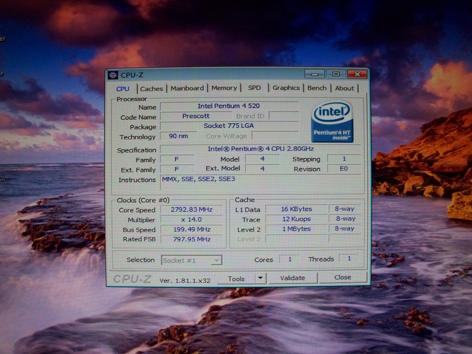Open the Socket #1 selection dropdown
The height and width of the screenshot is (354, 472).
(192, 260)
